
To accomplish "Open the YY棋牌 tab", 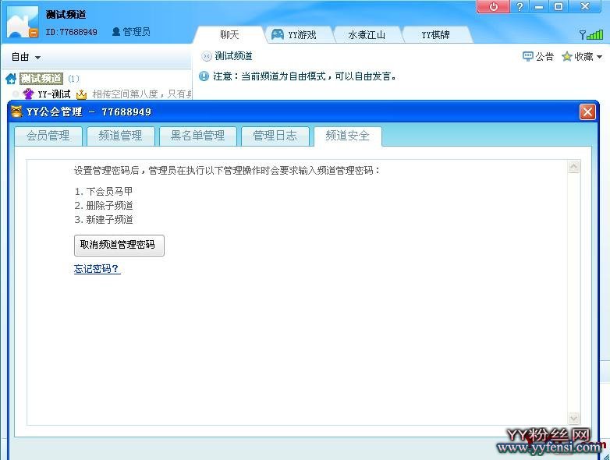I will click(435, 34).
